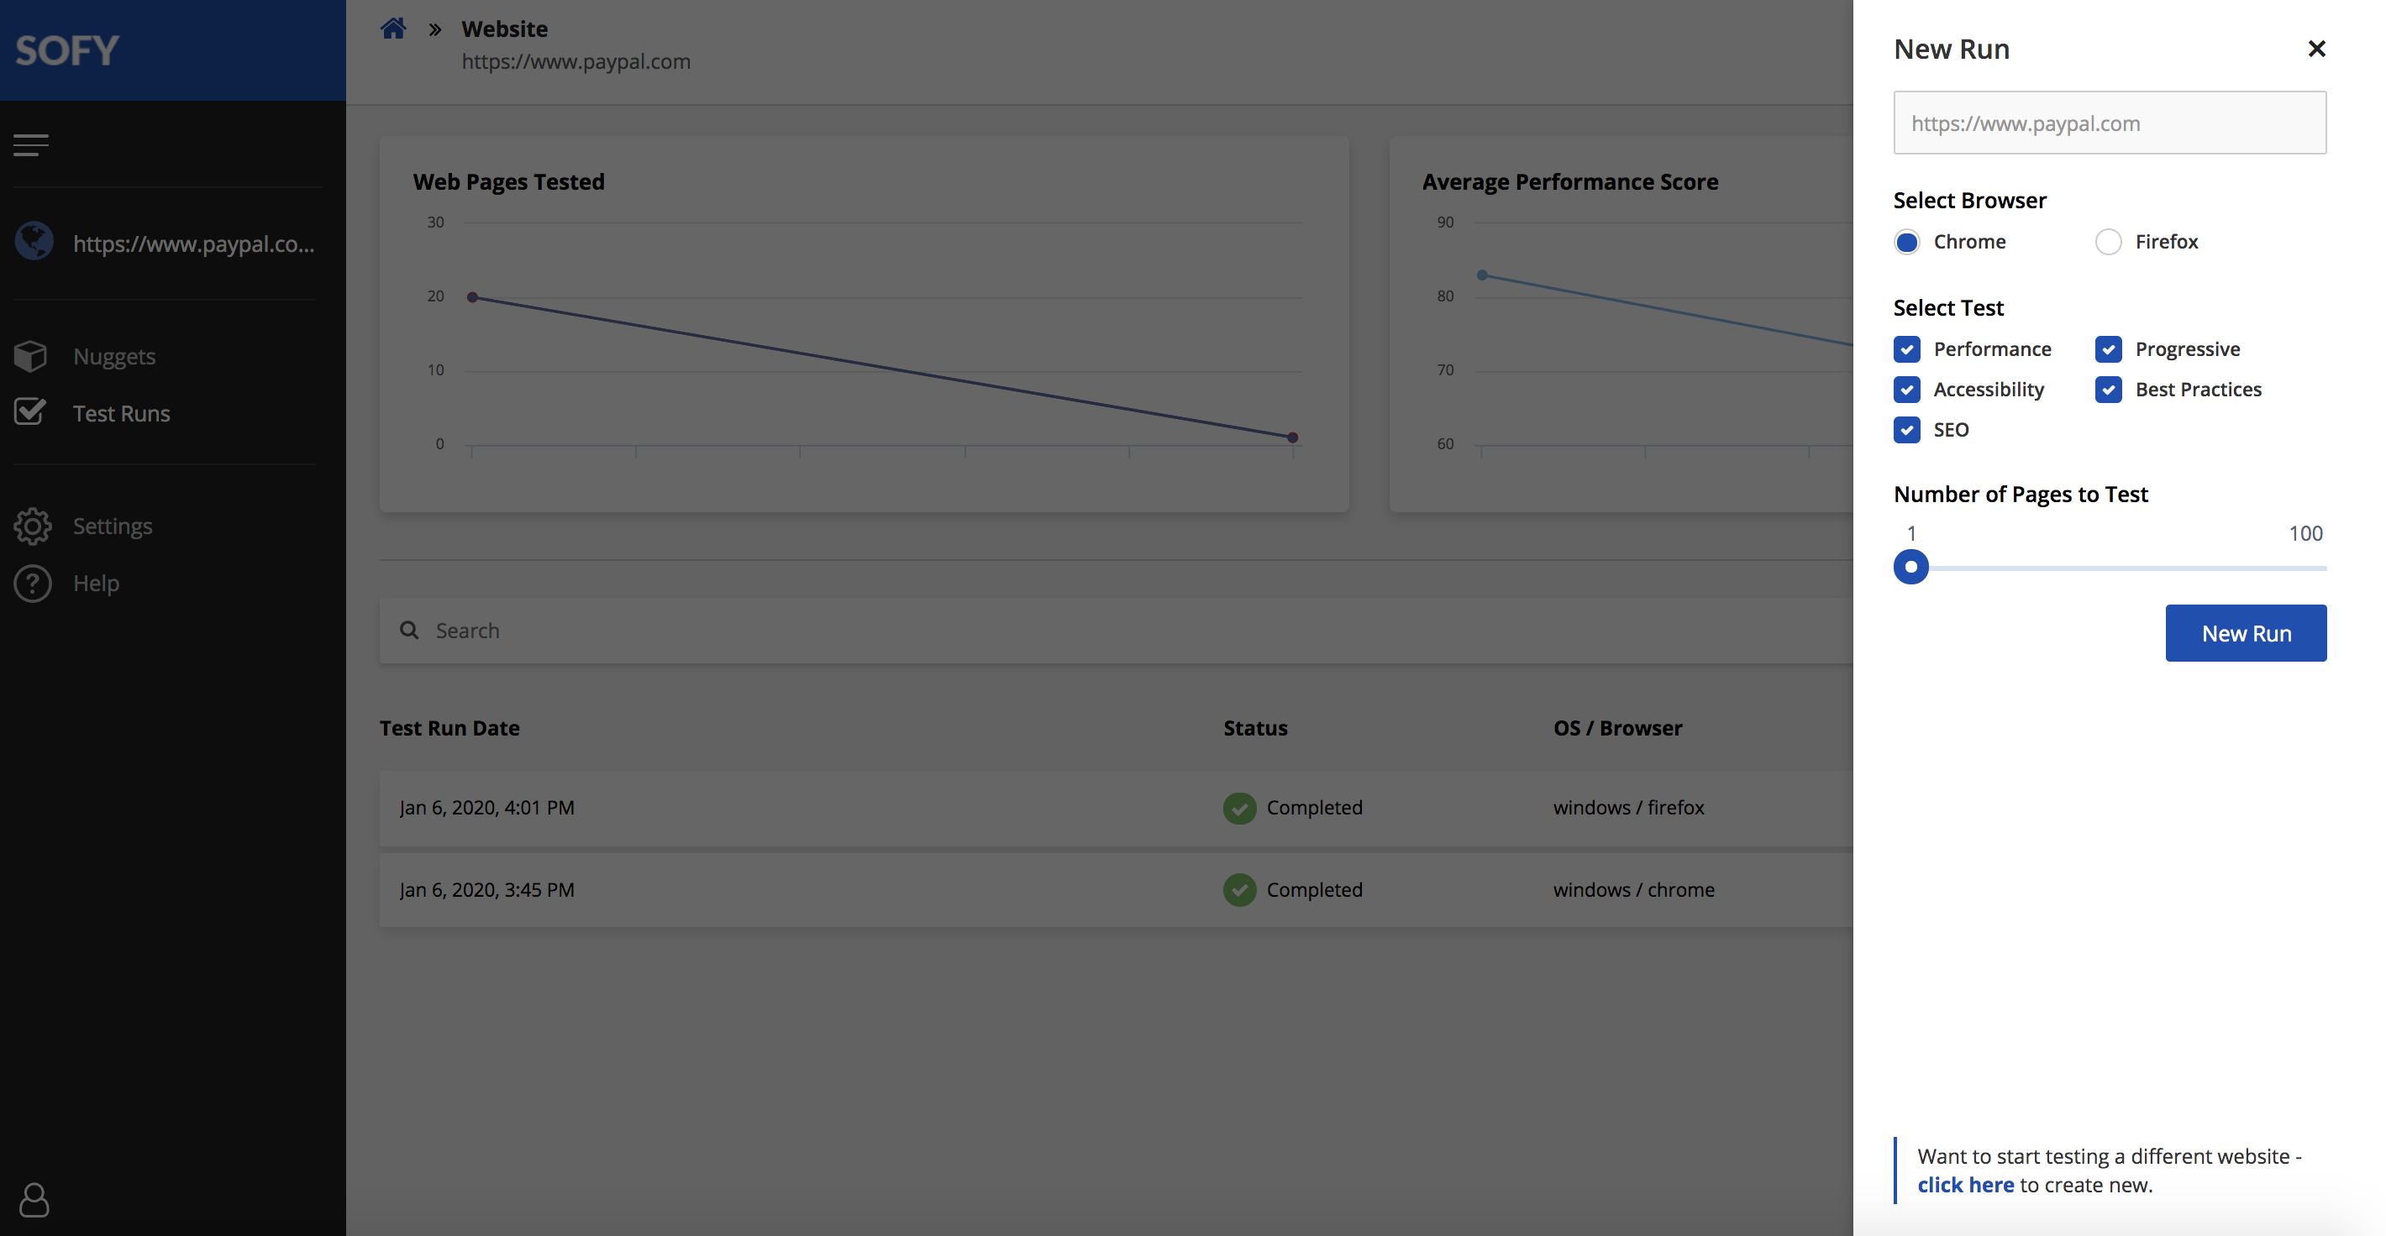Click the Test Run Date column header
2386x1236 pixels.
coord(449,728)
